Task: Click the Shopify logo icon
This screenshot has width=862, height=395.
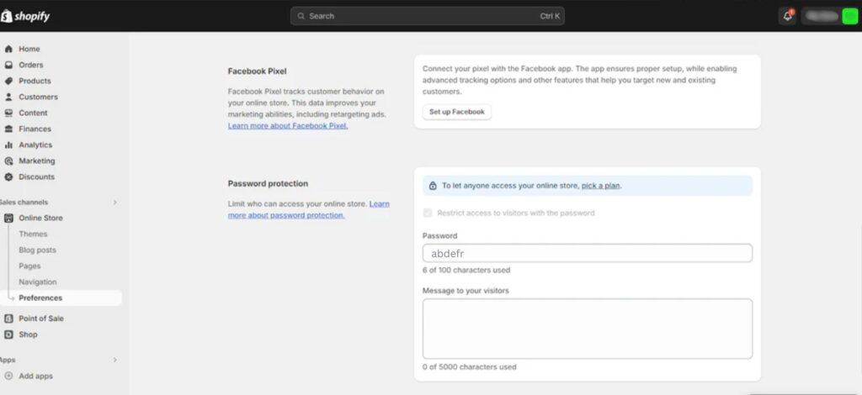Action: point(6,15)
